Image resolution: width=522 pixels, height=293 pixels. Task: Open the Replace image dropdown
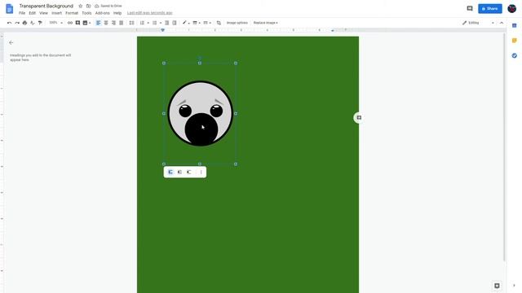[x=265, y=23]
